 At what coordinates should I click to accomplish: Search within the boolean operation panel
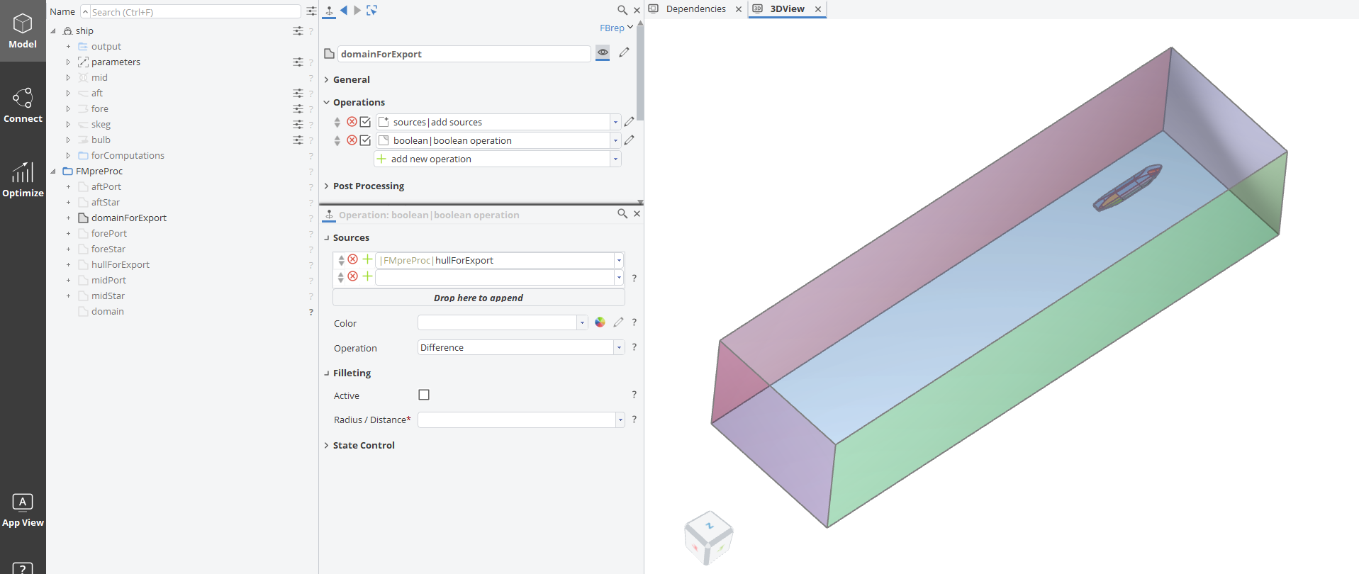622,213
